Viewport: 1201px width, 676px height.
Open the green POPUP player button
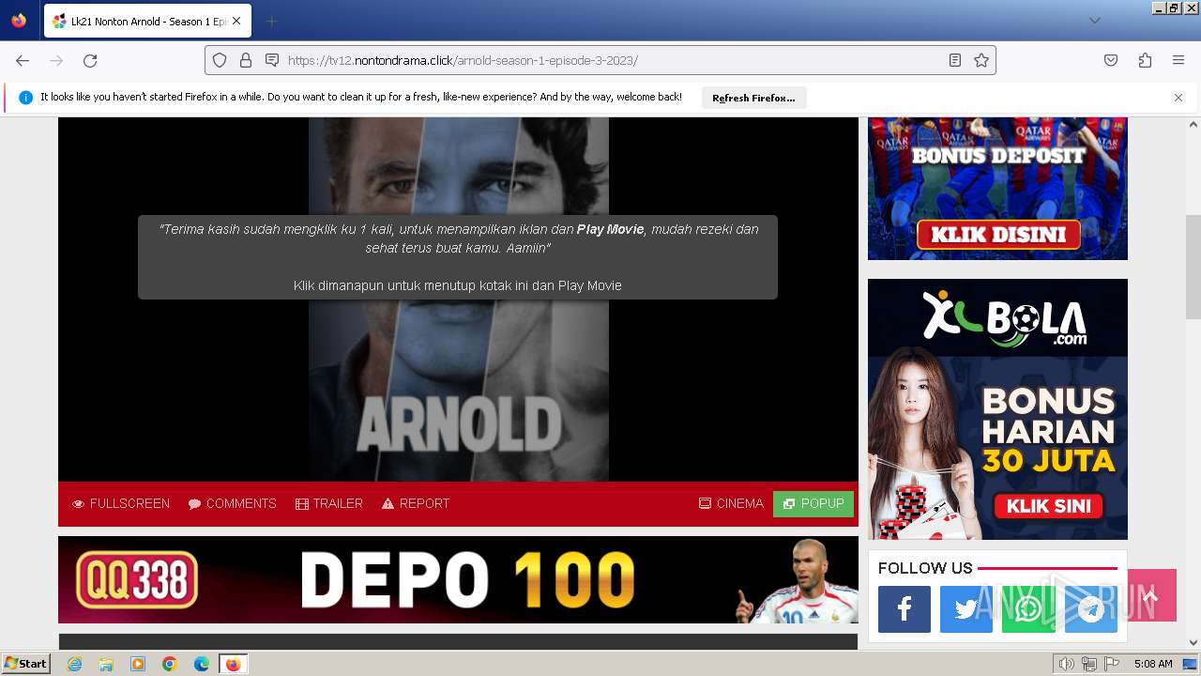[x=813, y=504]
